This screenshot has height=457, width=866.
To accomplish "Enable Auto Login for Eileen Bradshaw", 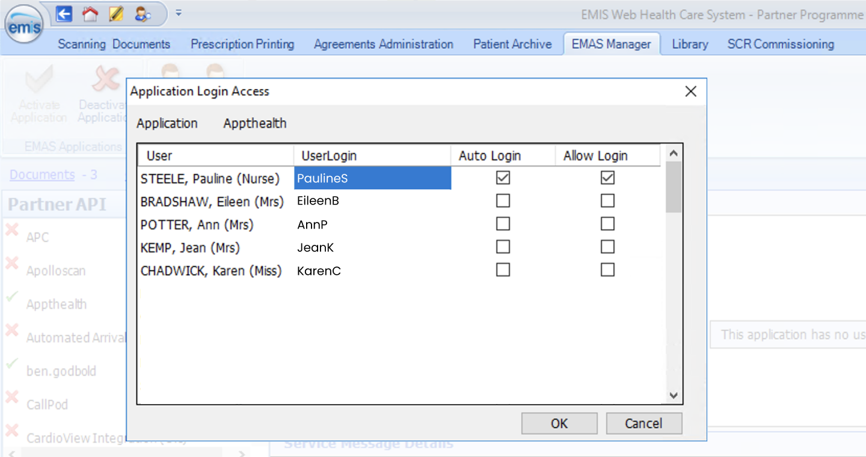I will coord(503,200).
